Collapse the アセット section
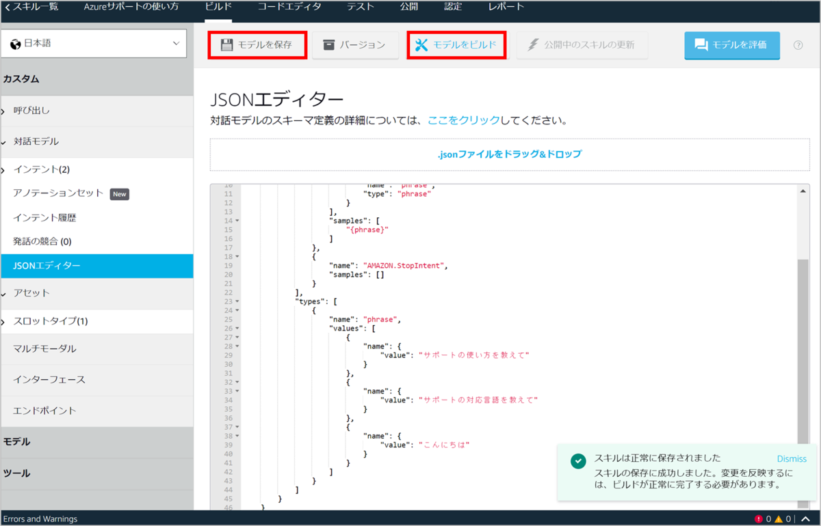Viewport: 821px width, 526px height. pyautogui.click(x=3, y=294)
